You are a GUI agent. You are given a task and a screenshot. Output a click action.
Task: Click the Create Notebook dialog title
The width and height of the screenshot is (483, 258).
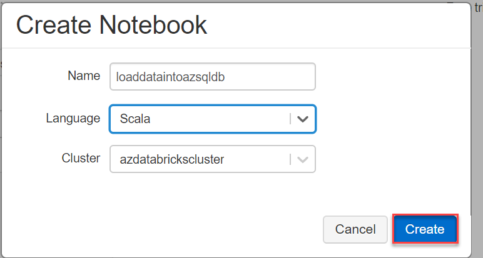(x=111, y=24)
